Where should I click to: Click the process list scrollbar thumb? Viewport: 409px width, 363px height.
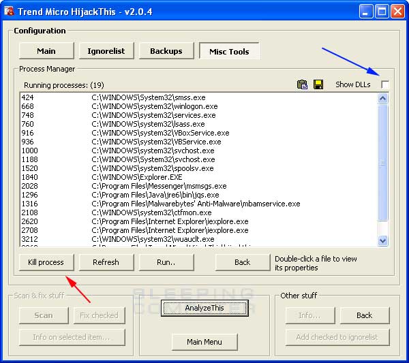382,162
